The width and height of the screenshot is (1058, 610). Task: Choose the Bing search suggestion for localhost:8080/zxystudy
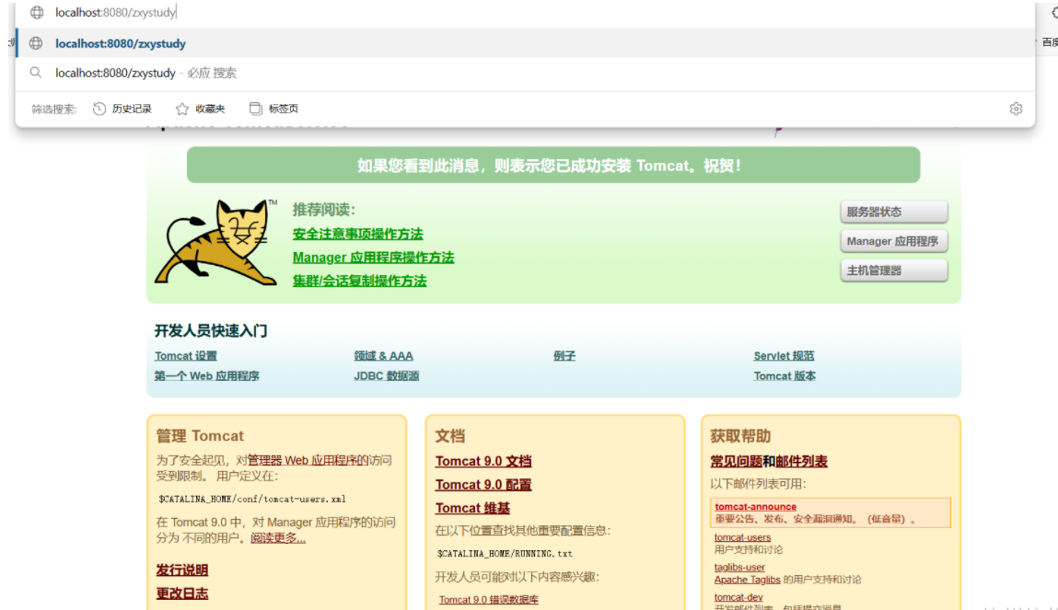527,73
